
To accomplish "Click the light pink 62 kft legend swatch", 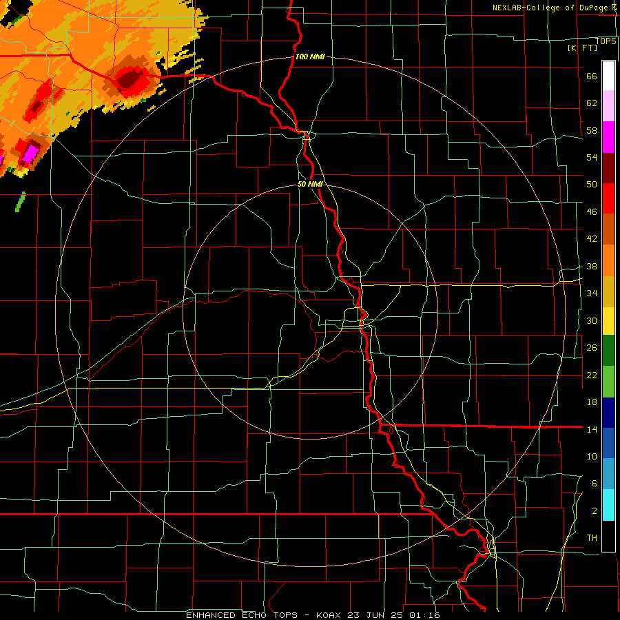I will click(608, 105).
